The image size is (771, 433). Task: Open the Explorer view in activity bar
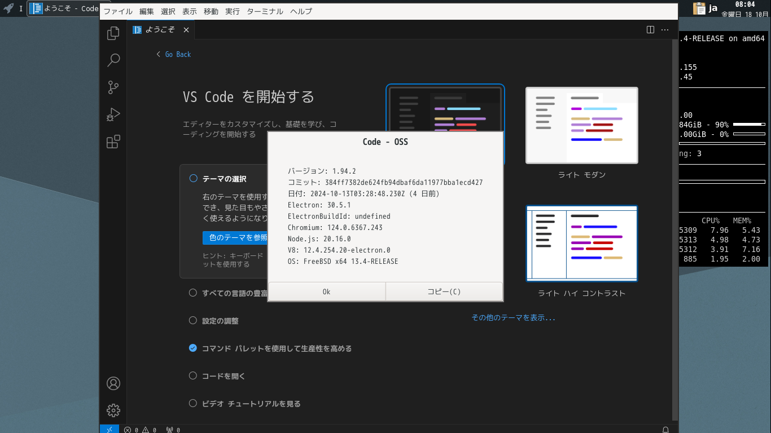pyautogui.click(x=113, y=33)
